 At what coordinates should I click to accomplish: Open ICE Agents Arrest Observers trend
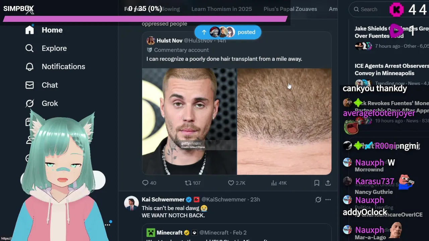click(391, 69)
